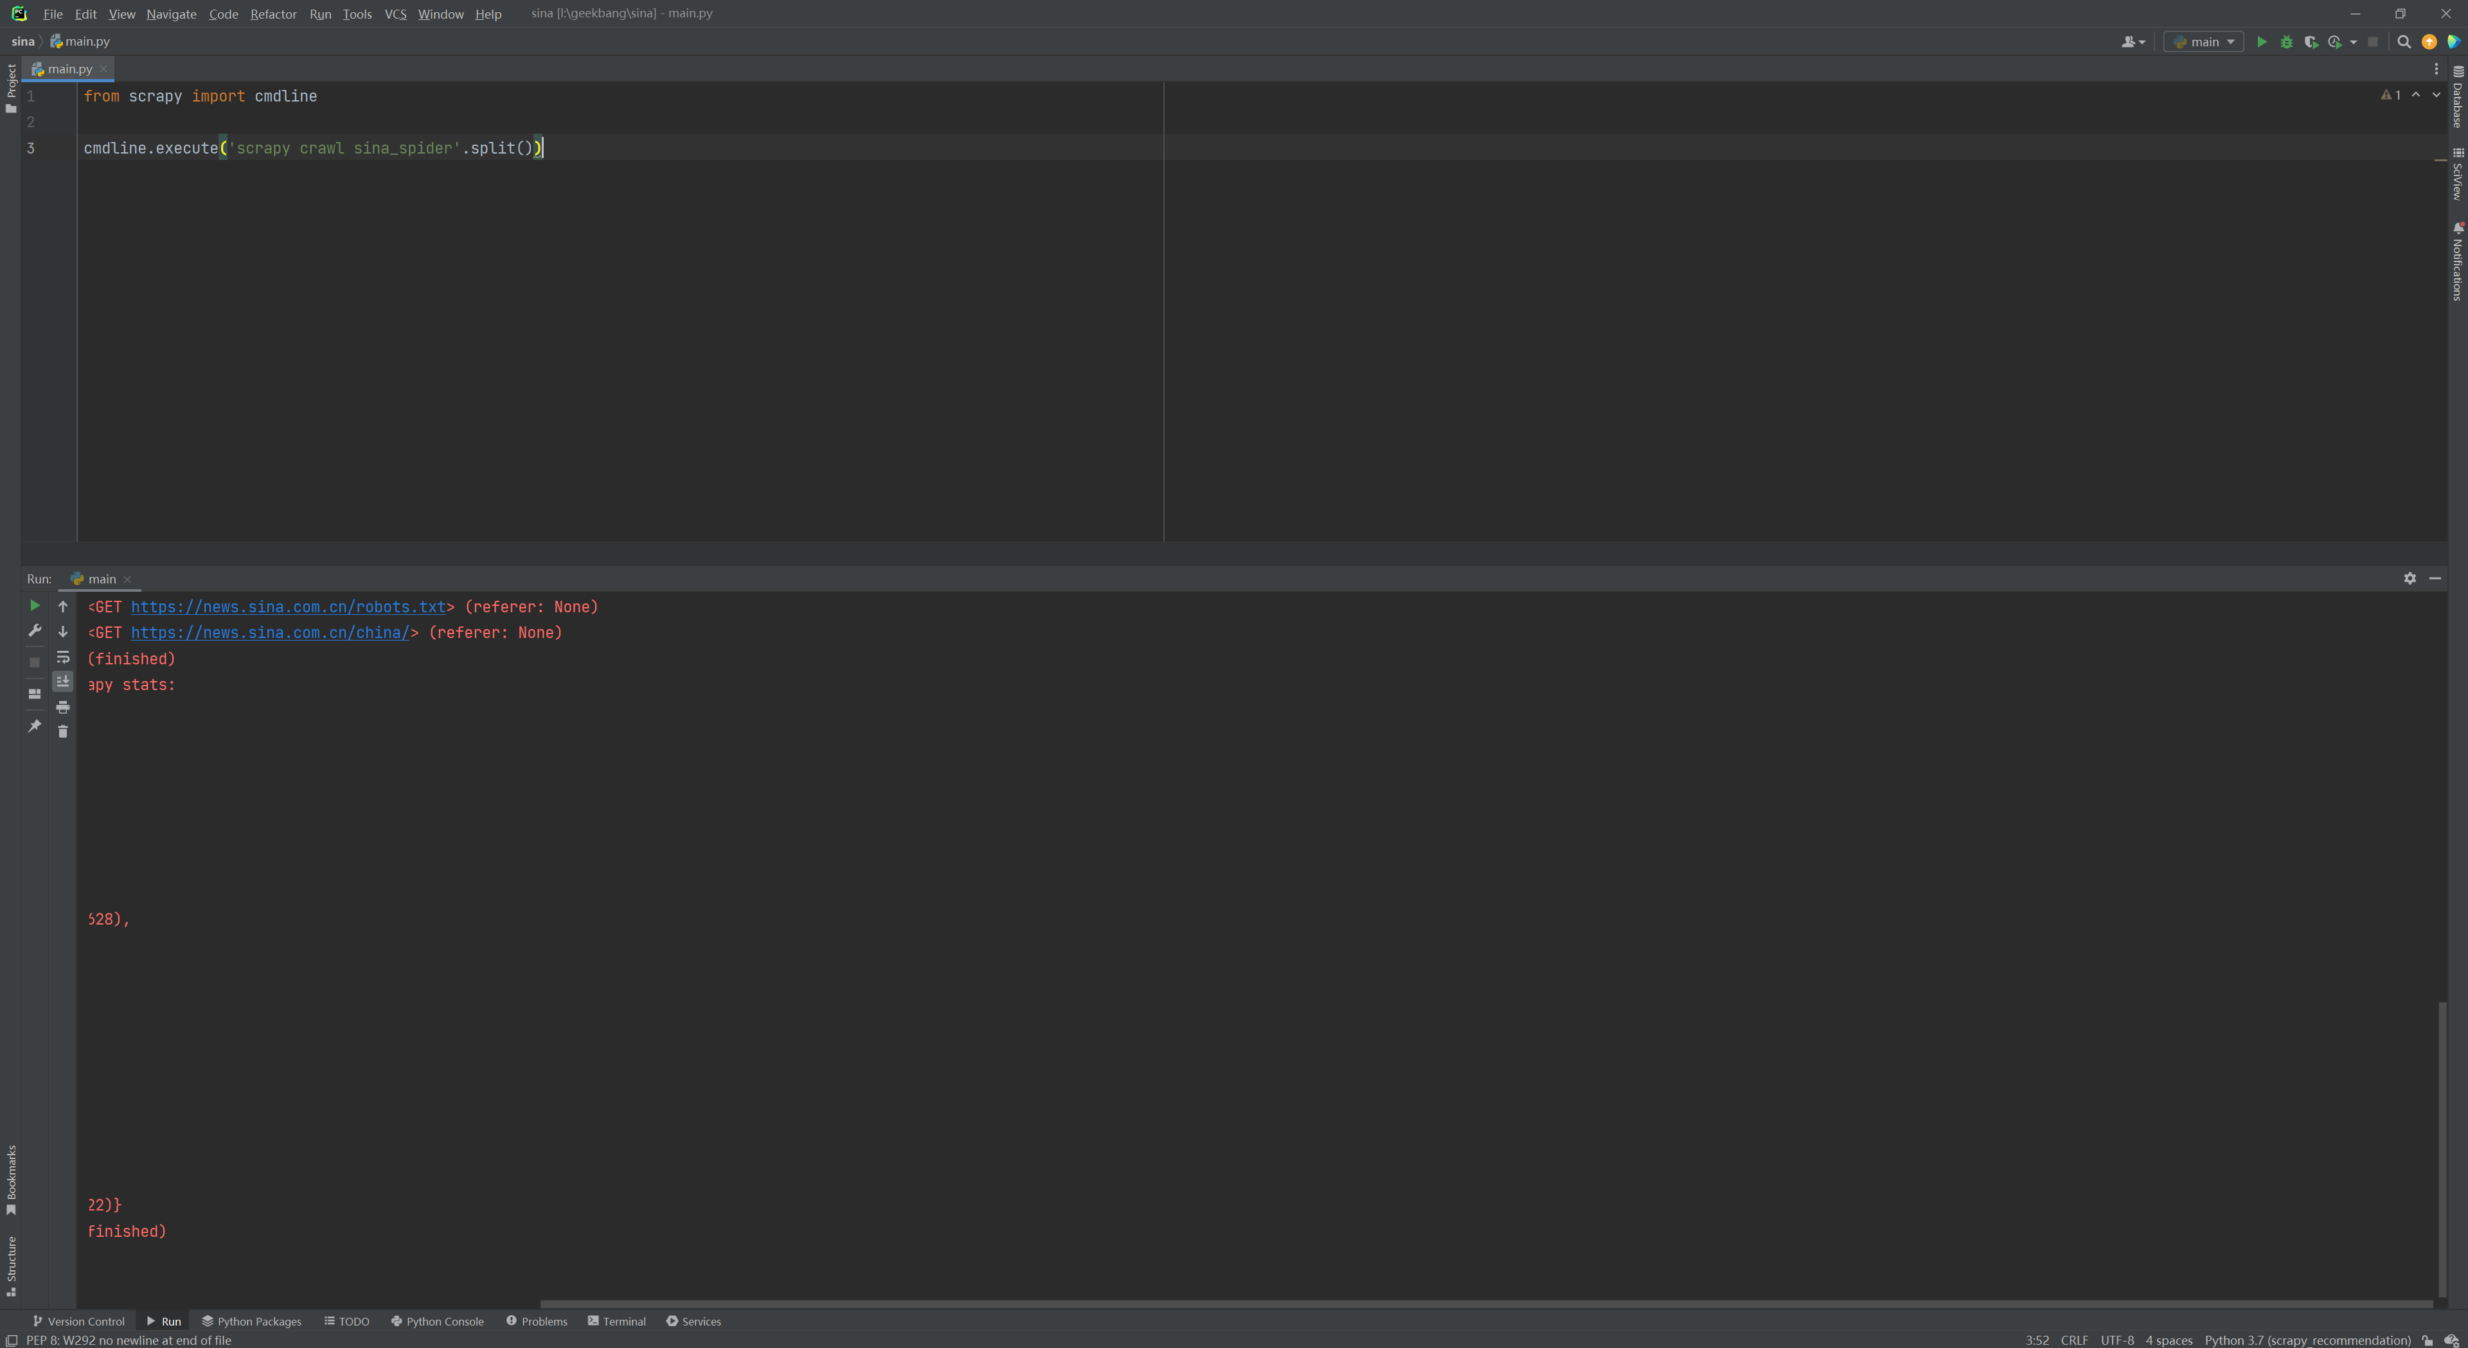Open the Refactor menu
Viewport: 2468px width, 1348px height.
click(x=273, y=14)
